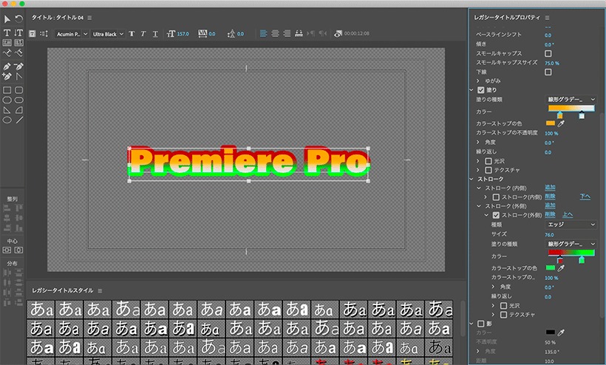The width and height of the screenshot is (606, 365).
Task: Enable fill 光沢 checkbox
Action: coord(488,161)
